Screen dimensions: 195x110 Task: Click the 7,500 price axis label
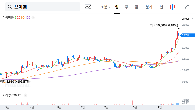pos(185,82)
